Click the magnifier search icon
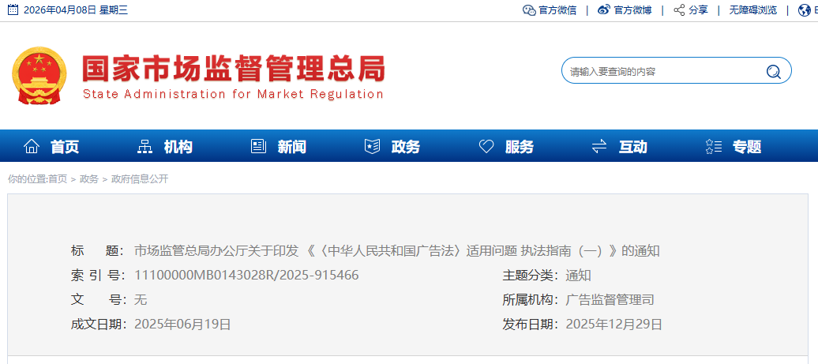 (773, 72)
